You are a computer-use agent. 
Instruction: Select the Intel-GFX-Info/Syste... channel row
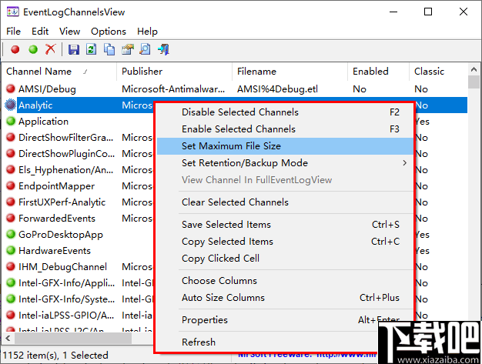coord(67,299)
